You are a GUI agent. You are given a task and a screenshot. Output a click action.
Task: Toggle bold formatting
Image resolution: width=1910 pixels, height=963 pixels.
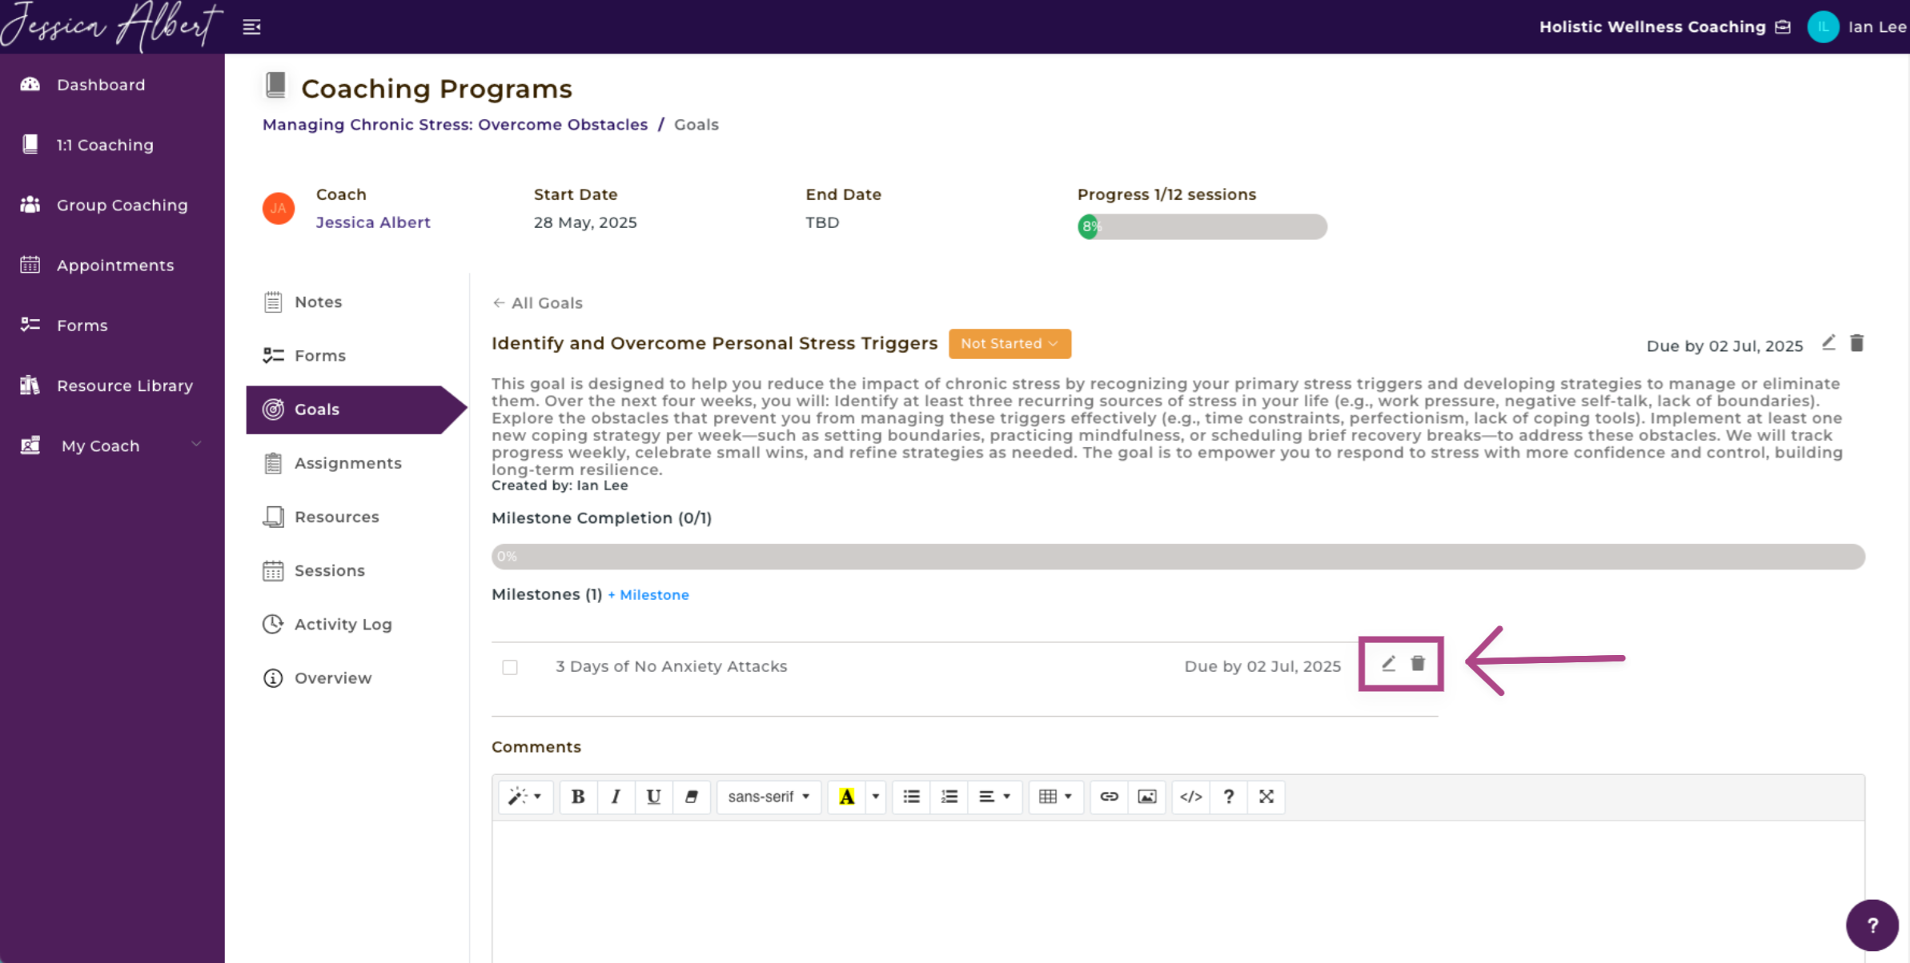pyautogui.click(x=578, y=797)
